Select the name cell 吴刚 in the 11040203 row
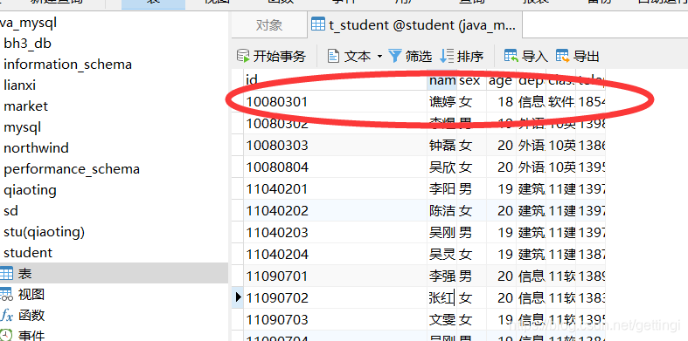 click(x=441, y=233)
